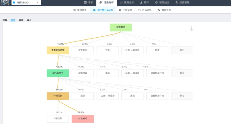Click the bar chart icon beside 通用分析
This screenshot has width=231, height=124.
[x=121, y=2]
